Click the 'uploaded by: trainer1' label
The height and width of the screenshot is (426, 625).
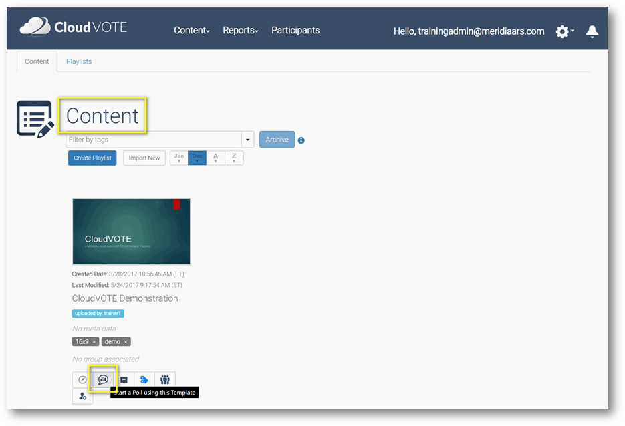(98, 313)
